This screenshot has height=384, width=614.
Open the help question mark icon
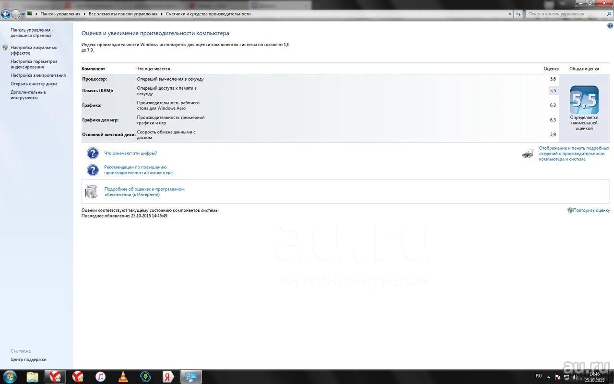click(610, 25)
